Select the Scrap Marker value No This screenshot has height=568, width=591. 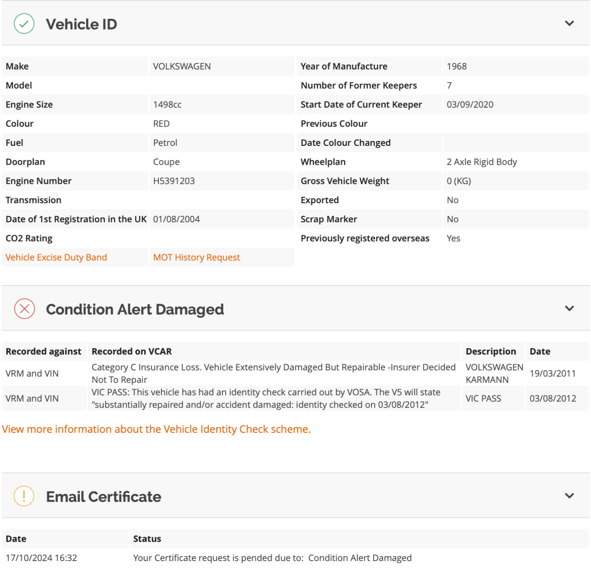coord(452,219)
